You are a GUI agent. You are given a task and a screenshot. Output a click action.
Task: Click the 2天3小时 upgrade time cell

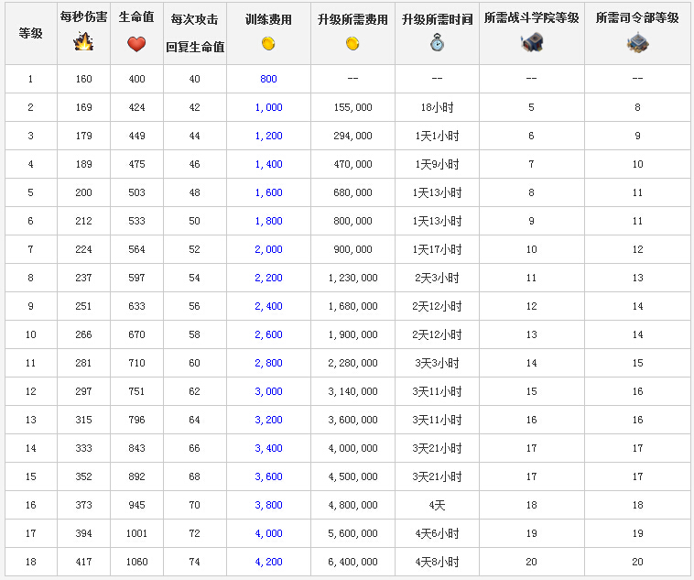[437, 278]
